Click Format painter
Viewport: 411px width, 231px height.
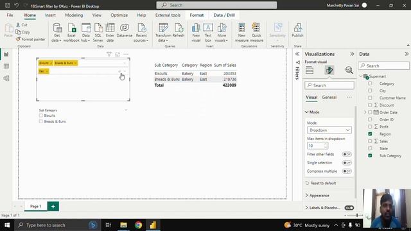30,39
